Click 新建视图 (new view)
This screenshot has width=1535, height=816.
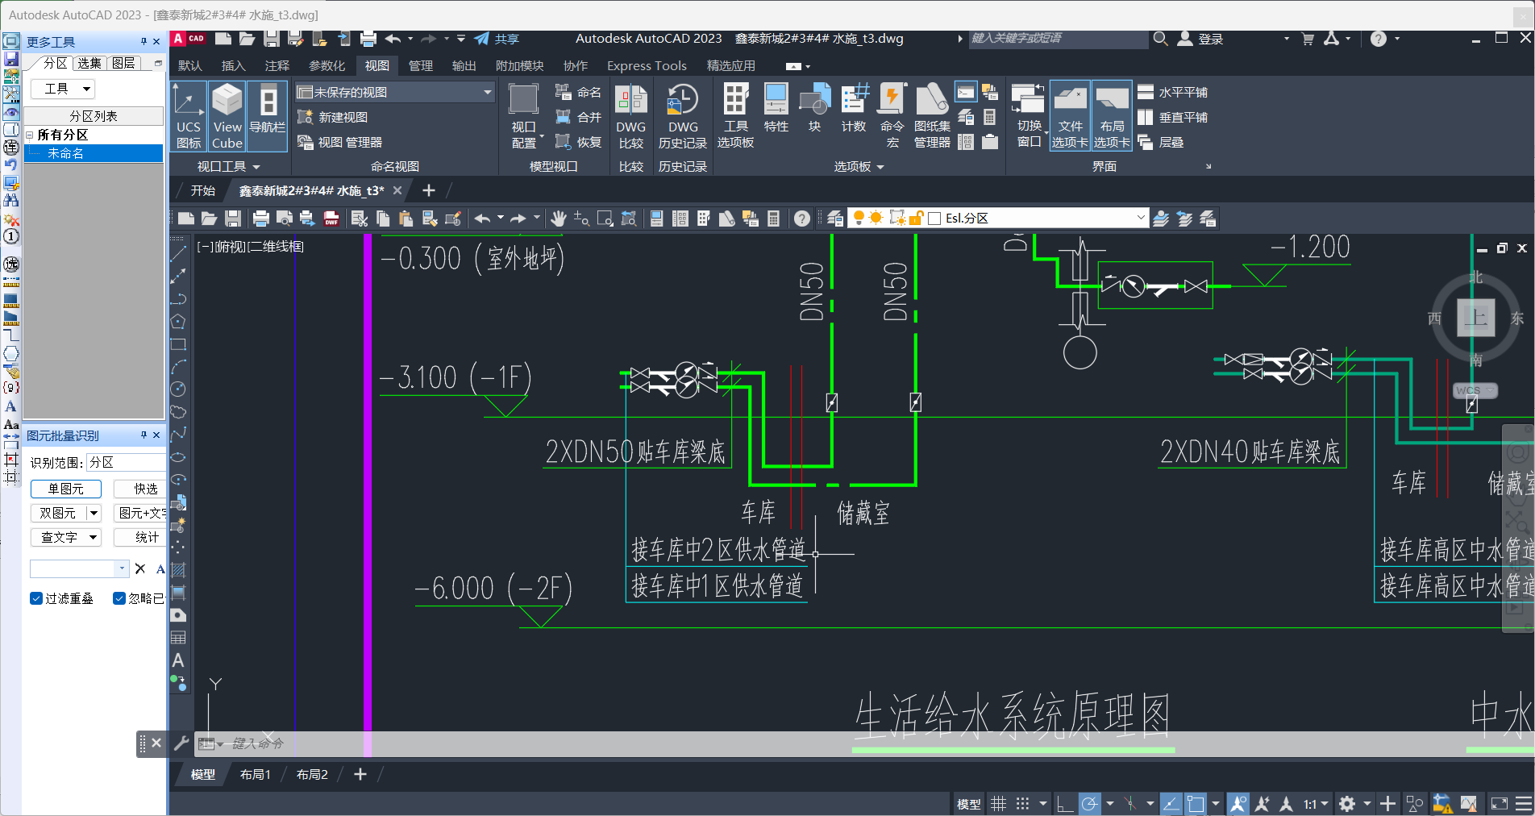click(x=333, y=118)
